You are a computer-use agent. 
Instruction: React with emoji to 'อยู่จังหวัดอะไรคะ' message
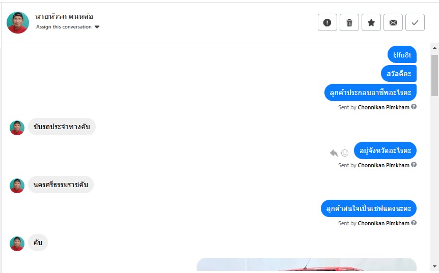point(345,153)
